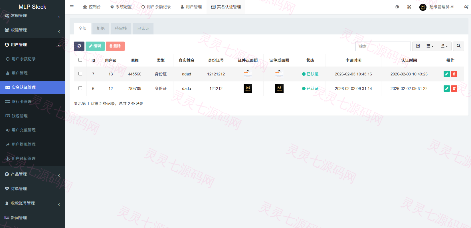Switch to the 待审核 filter tab

click(121, 28)
